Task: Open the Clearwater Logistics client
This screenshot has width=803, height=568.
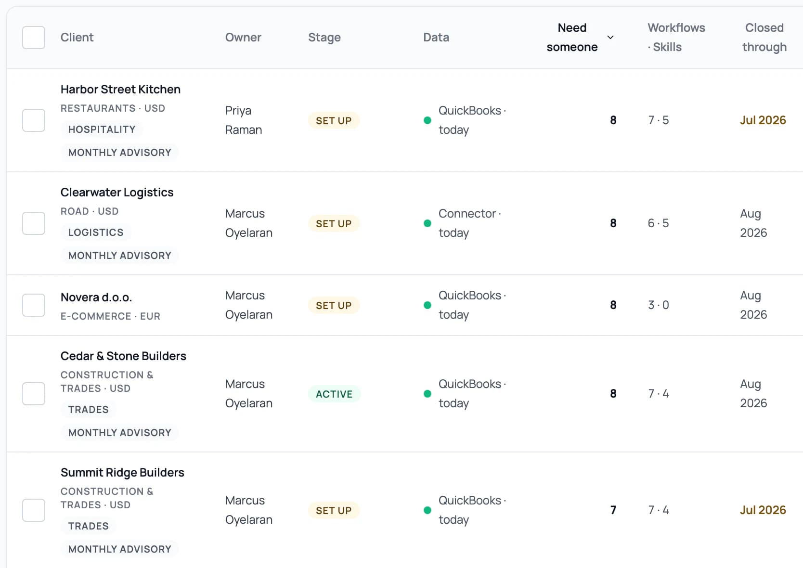Action: coord(117,193)
